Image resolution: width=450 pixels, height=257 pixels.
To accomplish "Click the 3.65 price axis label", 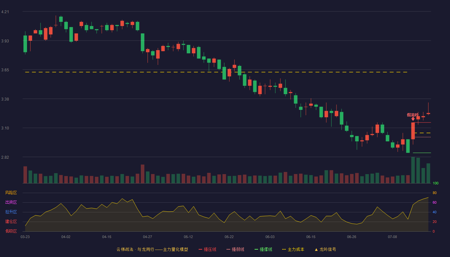I will point(5,70).
